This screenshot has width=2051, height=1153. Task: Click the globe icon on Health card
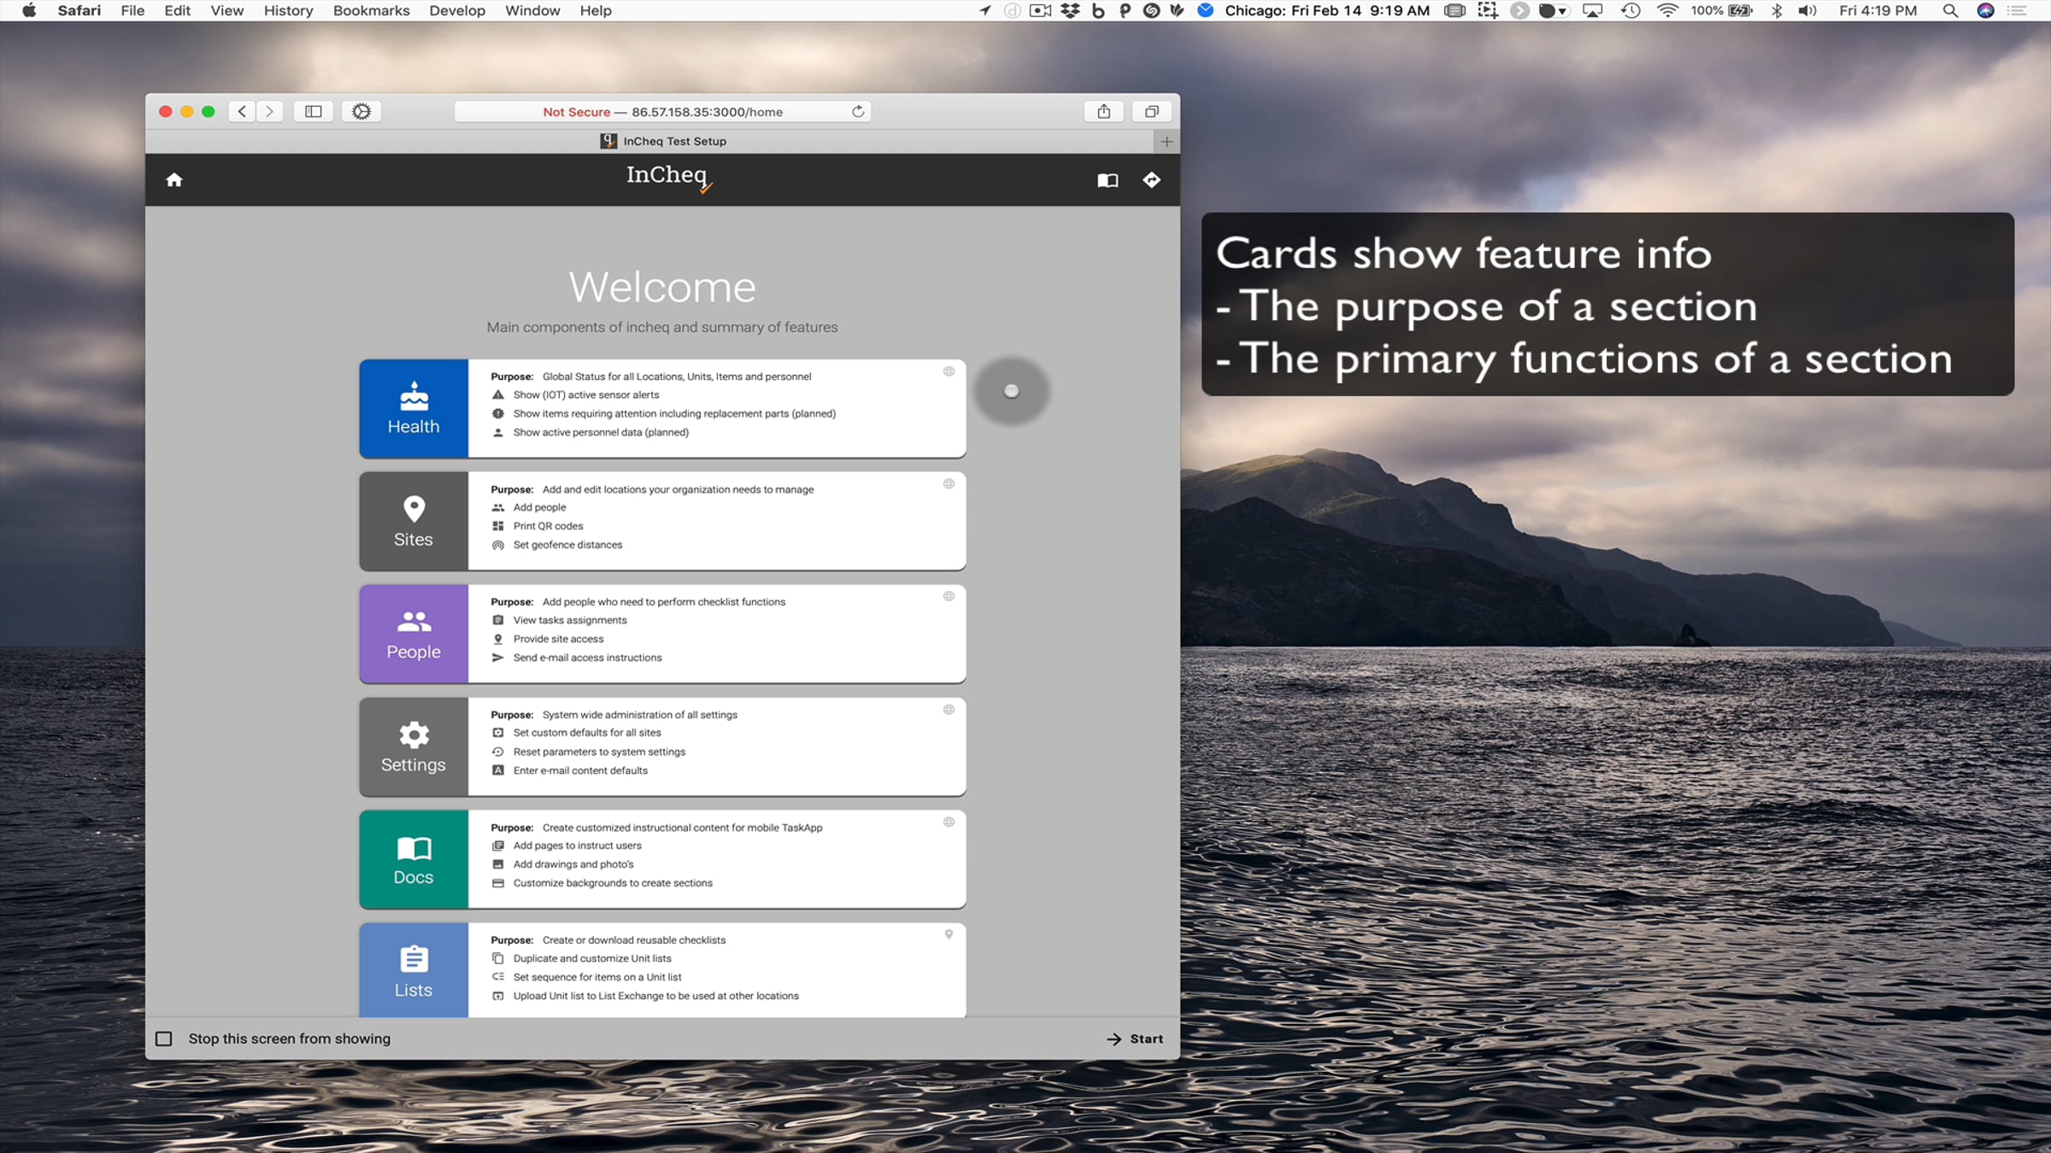click(949, 372)
